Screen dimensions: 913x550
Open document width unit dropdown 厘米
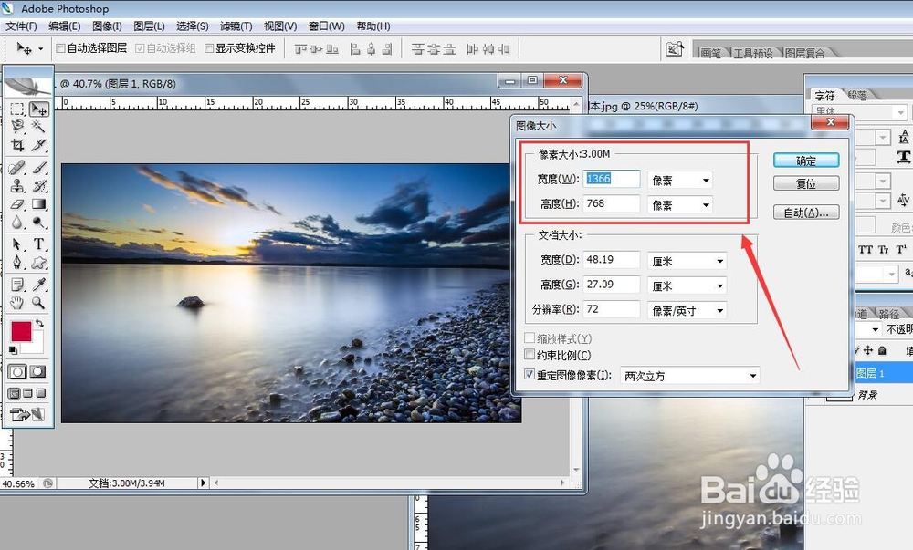tap(687, 261)
